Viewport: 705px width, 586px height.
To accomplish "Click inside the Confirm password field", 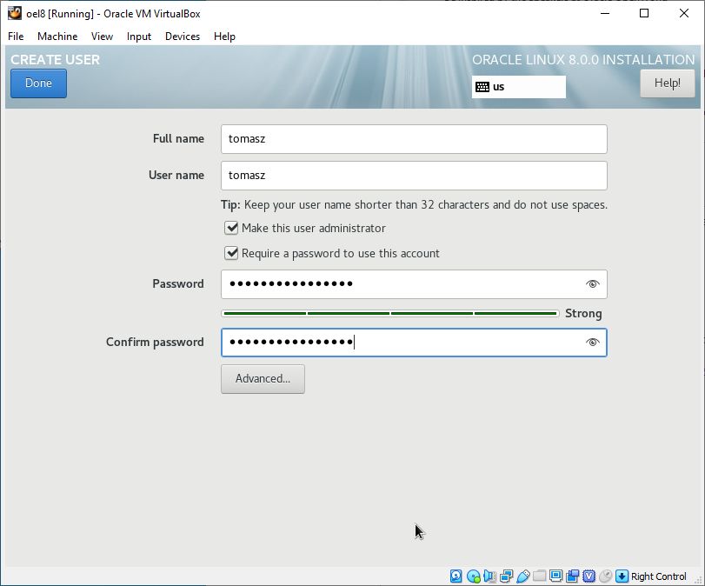I will [414, 343].
